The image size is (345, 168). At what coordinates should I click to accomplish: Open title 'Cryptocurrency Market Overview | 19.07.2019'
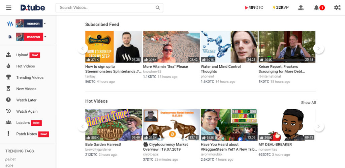coord(165,147)
